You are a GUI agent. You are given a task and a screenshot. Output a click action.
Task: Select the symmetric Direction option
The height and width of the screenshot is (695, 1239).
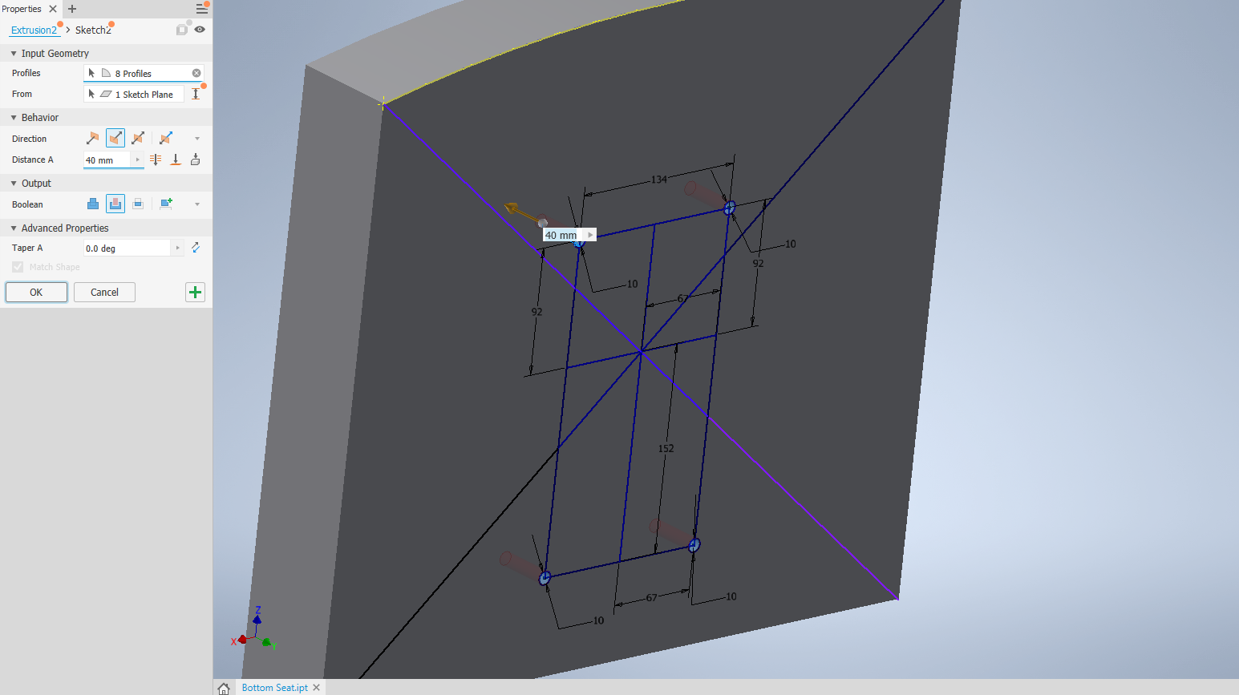pyautogui.click(x=137, y=138)
